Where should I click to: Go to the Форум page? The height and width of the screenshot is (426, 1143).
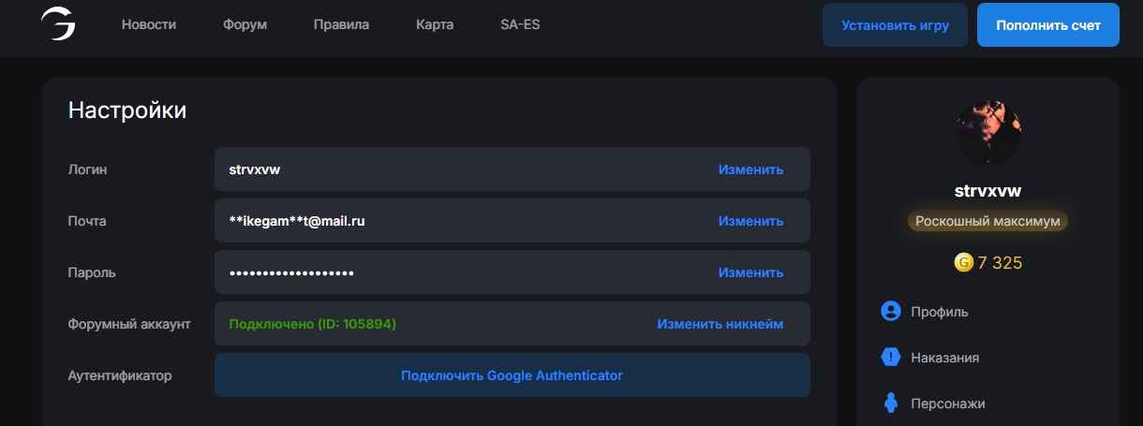pyautogui.click(x=245, y=24)
